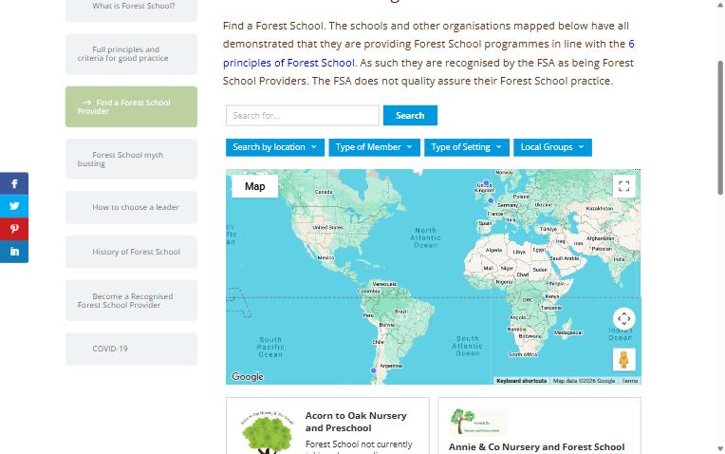Expand the Type of Member dropdown

point(374,147)
